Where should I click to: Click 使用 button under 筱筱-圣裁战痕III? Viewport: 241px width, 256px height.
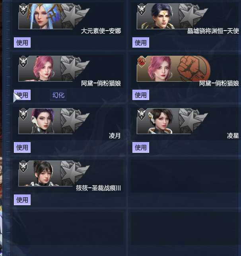point(22,200)
